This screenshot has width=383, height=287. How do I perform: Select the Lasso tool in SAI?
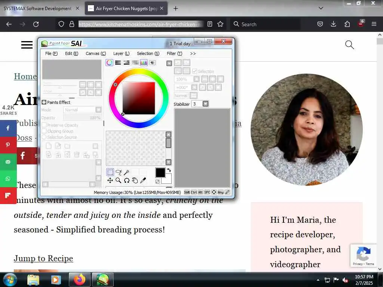pos(119,172)
